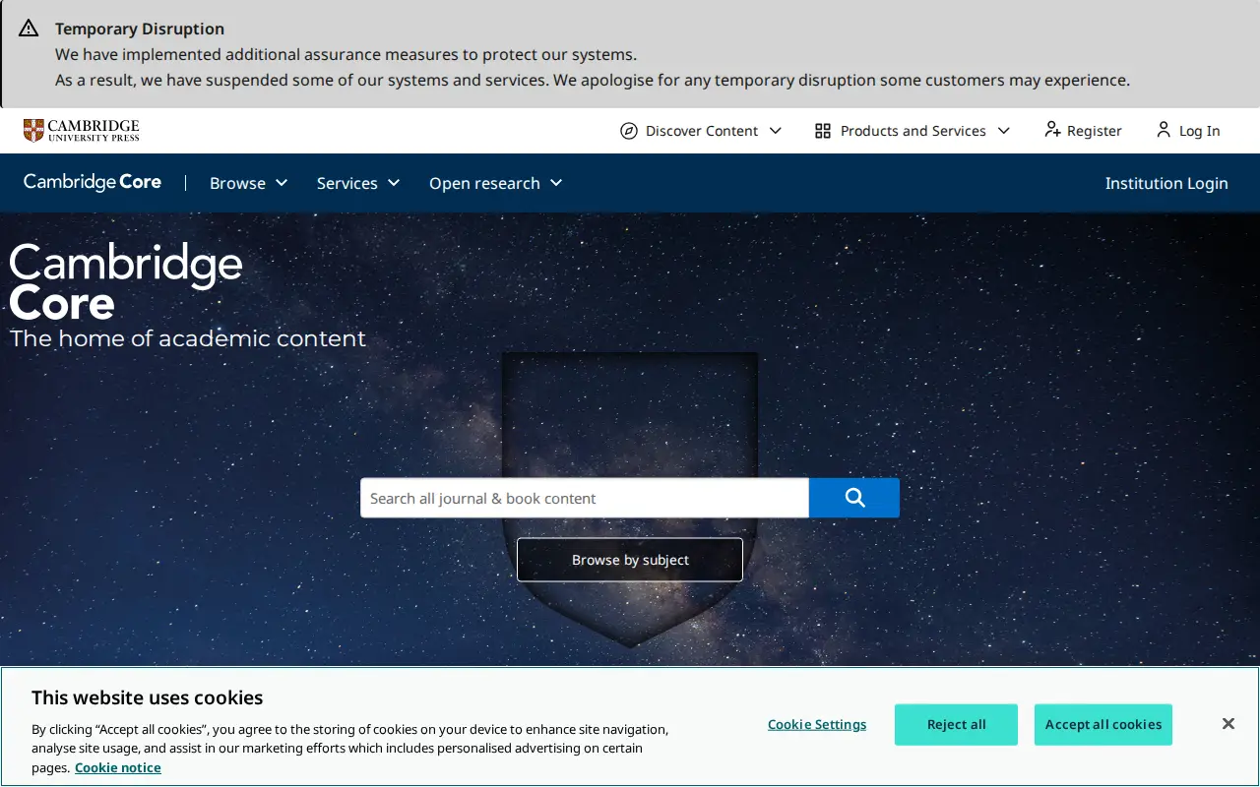This screenshot has width=1260, height=787.
Task: Click the Register link
Action: coord(1083,131)
